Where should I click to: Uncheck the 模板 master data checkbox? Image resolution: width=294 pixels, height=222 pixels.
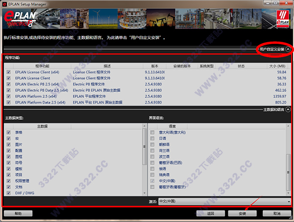coord(8,168)
